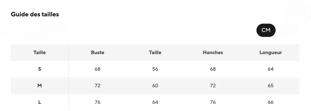Select the M size row label

tap(39, 86)
